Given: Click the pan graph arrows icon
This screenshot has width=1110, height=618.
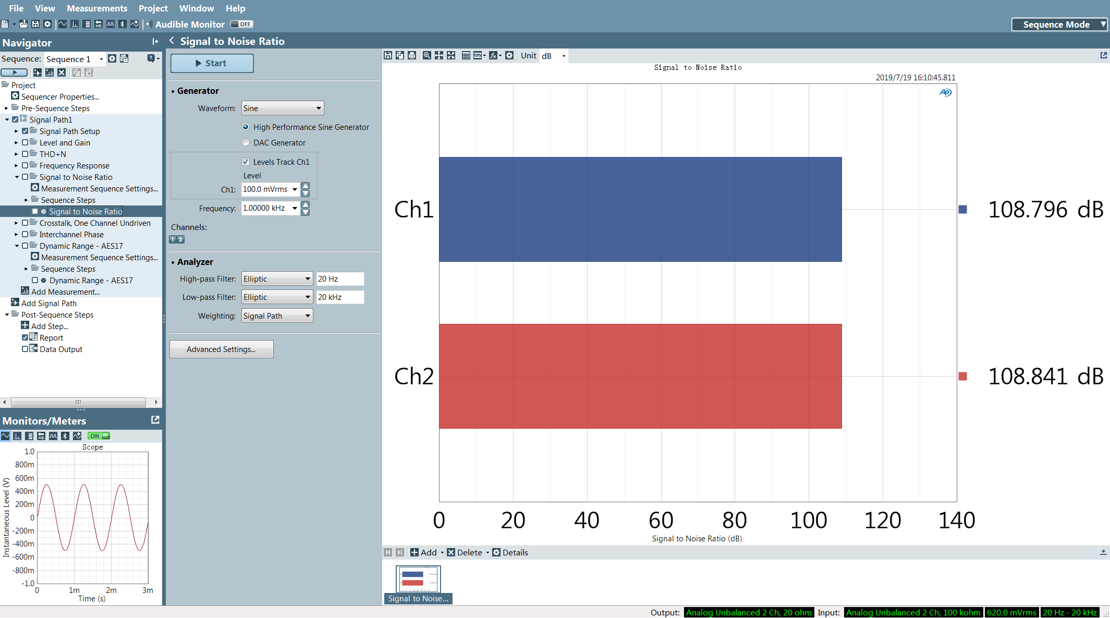Looking at the screenshot, I should [x=439, y=55].
